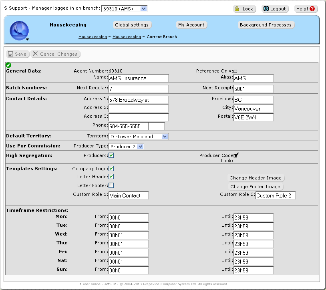Image resolution: width=326 pixels, height=290 pixels.
Task: Click the Save floppy disk button
Action: tap(17, 54)
